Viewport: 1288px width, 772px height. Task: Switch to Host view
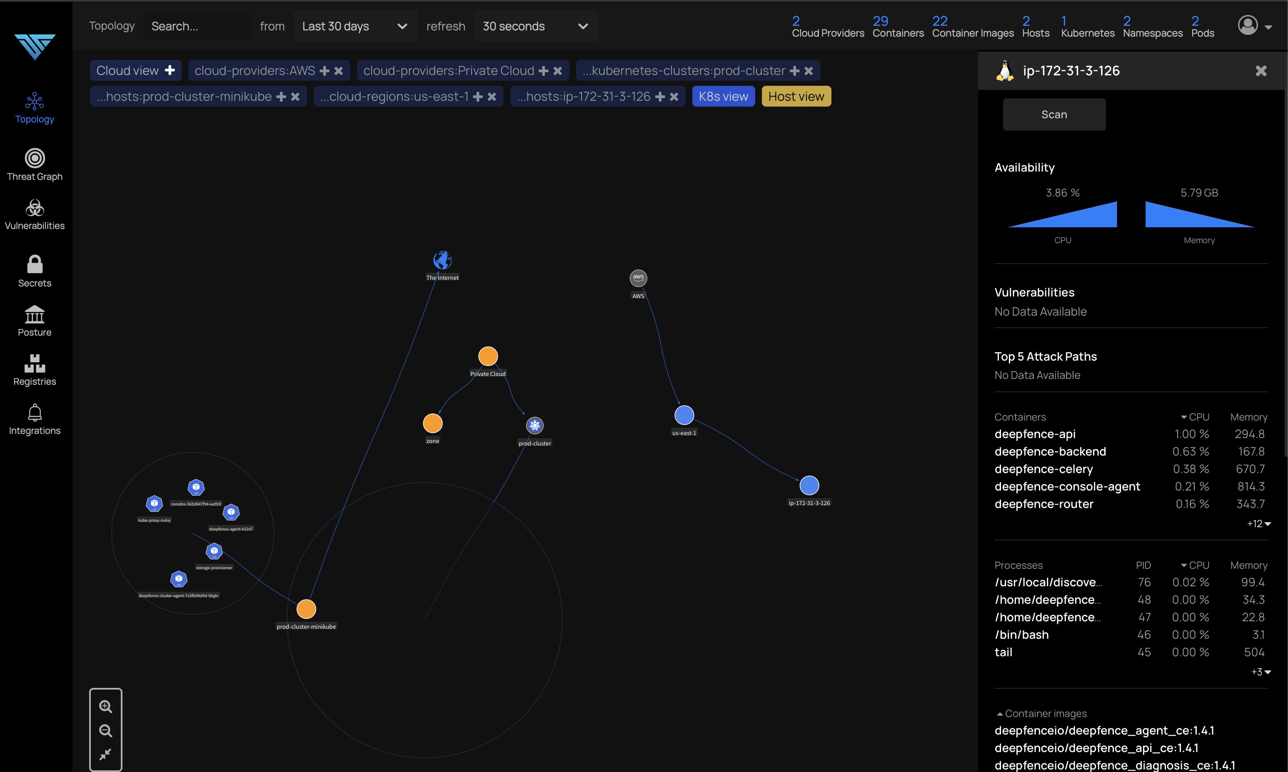pos(796,96)
